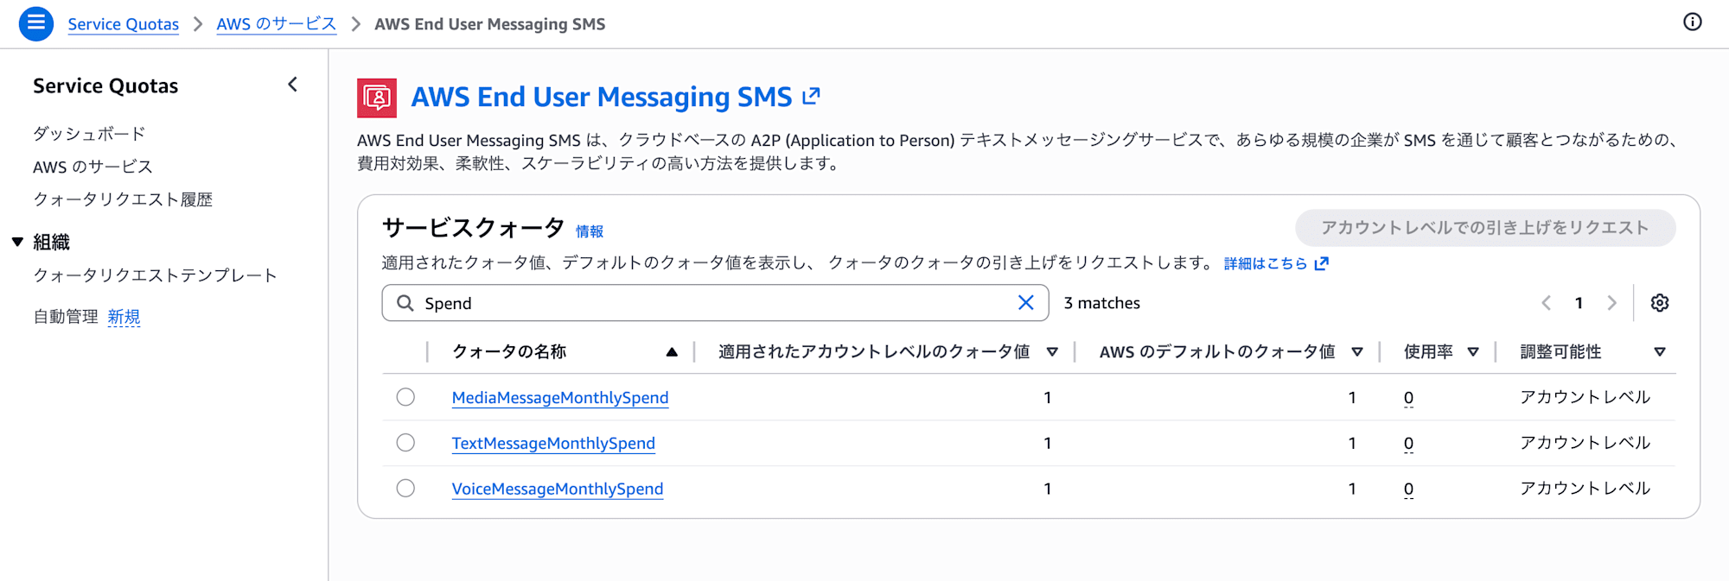Open table preferences with the gear icon

pos(1659,303)
